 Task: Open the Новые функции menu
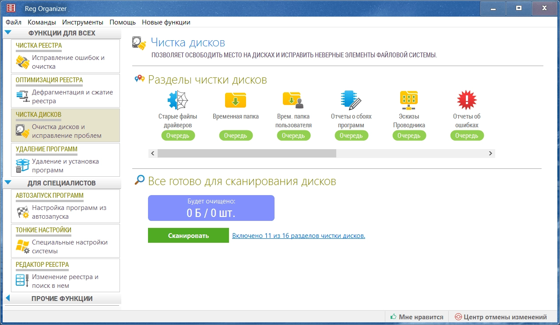point(166,22)
